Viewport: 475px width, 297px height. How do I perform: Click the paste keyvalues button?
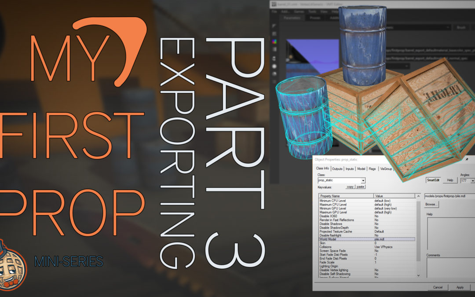[x=360, y=187]
